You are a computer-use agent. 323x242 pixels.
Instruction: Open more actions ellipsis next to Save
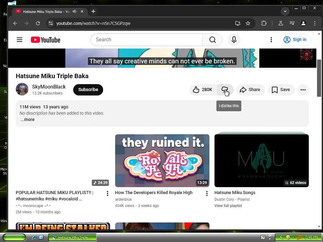(303, 90)
